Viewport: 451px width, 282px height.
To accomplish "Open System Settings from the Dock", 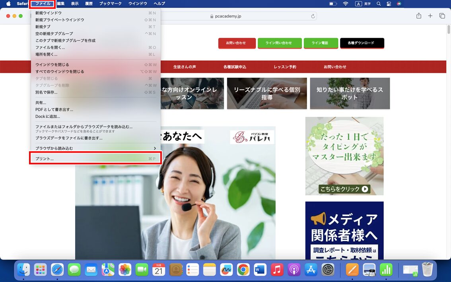I will point(327,269).
